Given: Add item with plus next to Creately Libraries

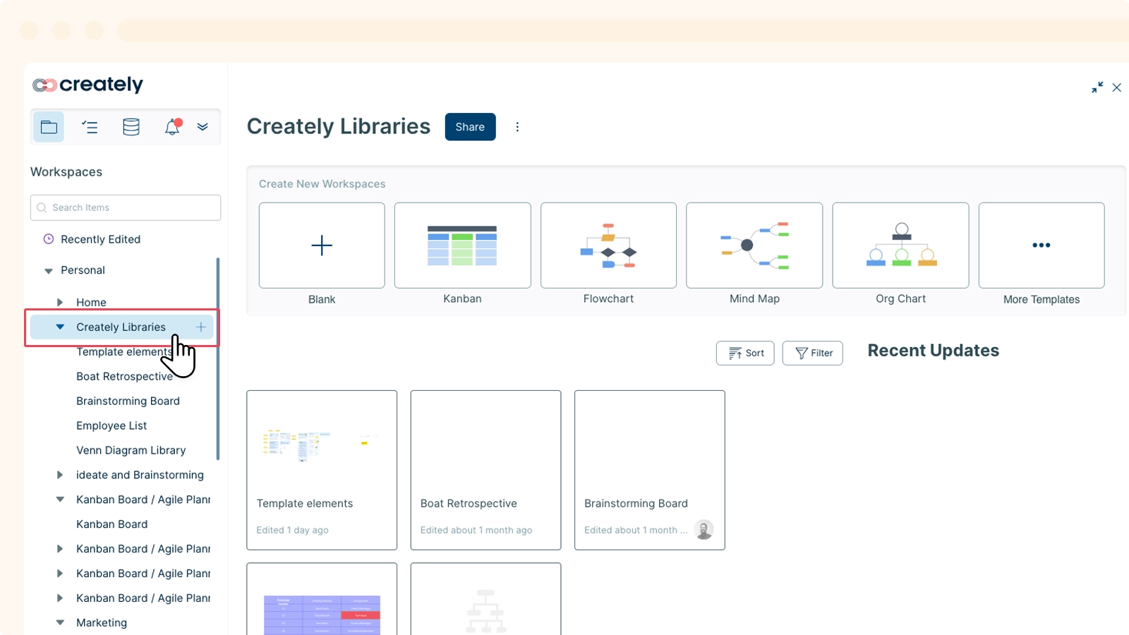Looking at the screenshot, I should 201,327.
